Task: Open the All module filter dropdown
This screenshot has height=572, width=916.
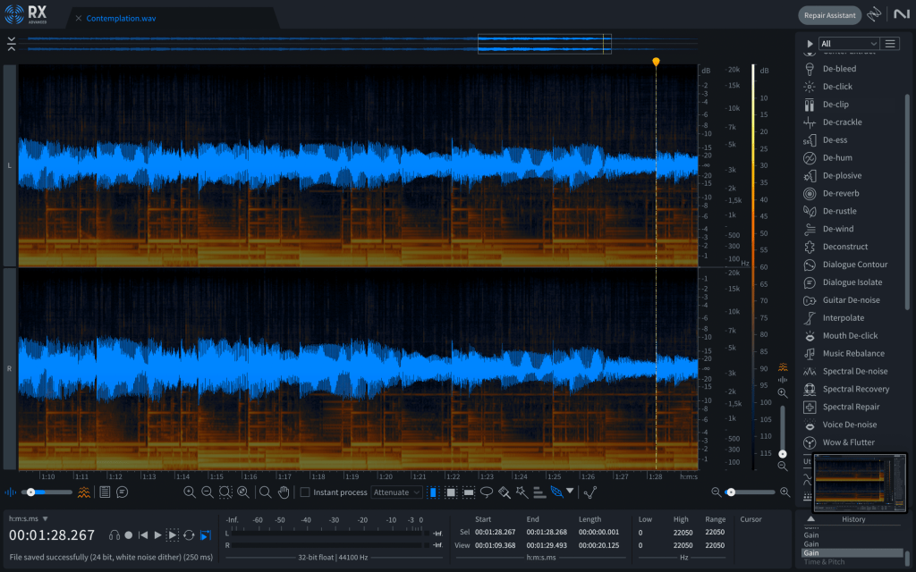Action: pyautogui.click(x=848, y=43)
